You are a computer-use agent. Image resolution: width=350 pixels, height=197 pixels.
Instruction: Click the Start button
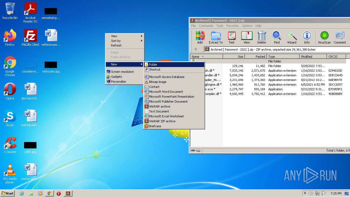pyautogui.click(x=8, y=193)
